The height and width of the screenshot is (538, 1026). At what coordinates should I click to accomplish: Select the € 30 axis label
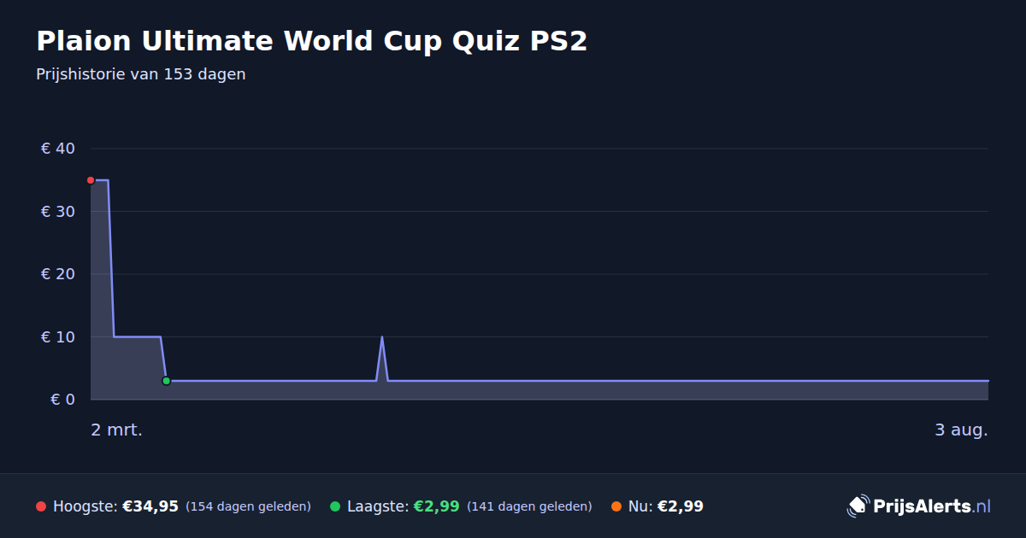click(x=58, y=211)
